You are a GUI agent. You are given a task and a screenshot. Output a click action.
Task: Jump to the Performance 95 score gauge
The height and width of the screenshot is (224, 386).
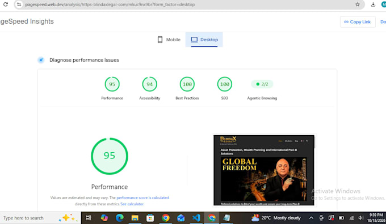pyautogui.click(x=112, y=84)
